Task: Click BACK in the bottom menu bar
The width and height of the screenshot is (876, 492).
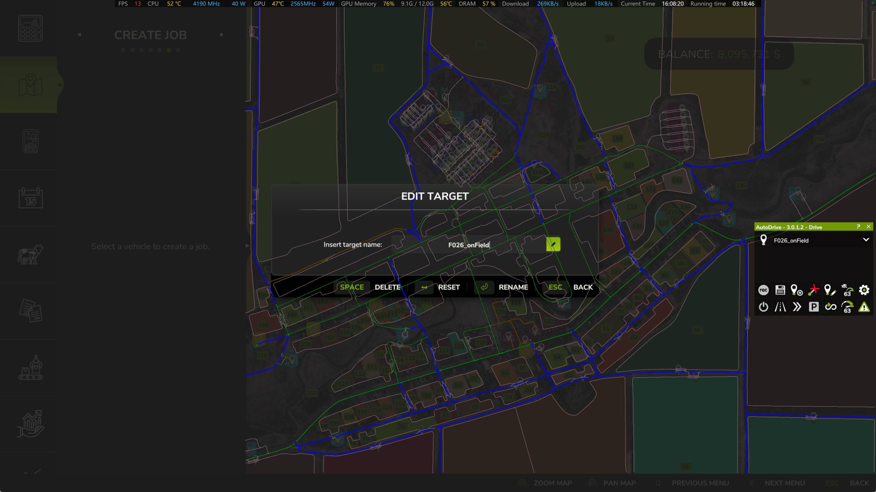Action: pos(859,483)
